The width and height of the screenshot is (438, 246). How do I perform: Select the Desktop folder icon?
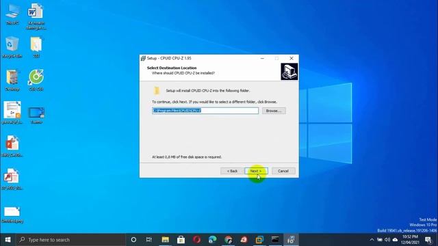12,81
